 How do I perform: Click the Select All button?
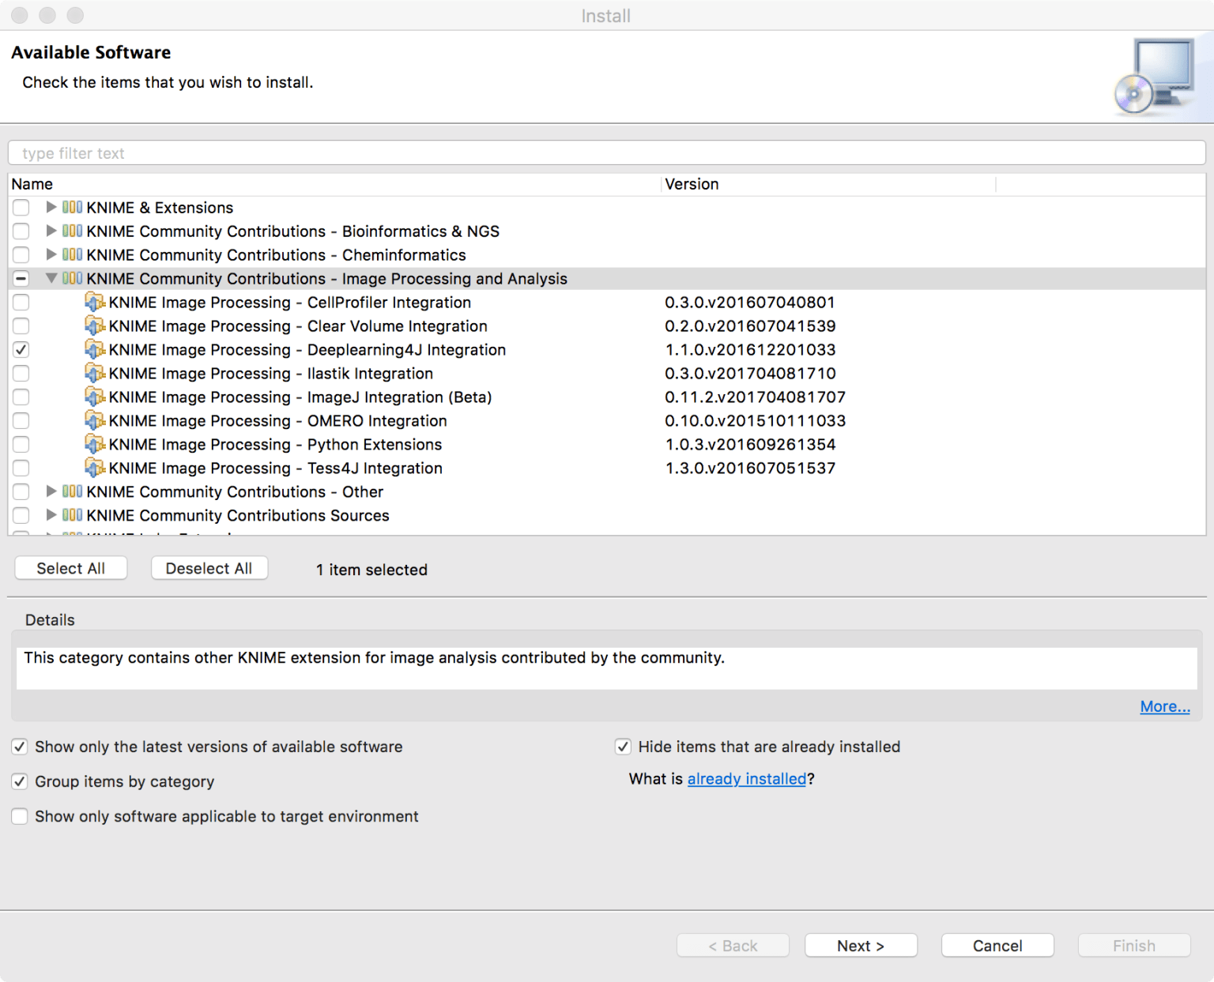(71, 568)
